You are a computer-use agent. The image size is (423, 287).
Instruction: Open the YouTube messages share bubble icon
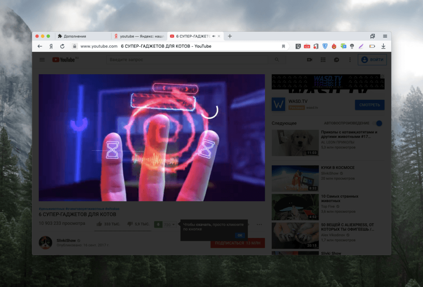point(336,60)
